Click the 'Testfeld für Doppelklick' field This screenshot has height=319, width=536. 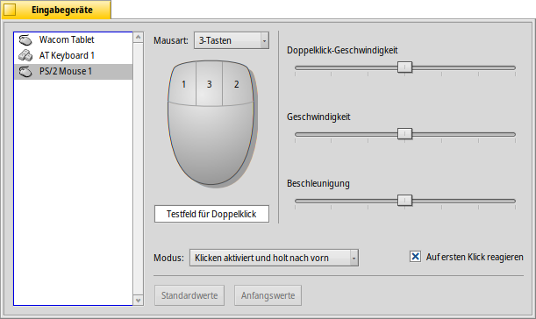coord(211,214)
